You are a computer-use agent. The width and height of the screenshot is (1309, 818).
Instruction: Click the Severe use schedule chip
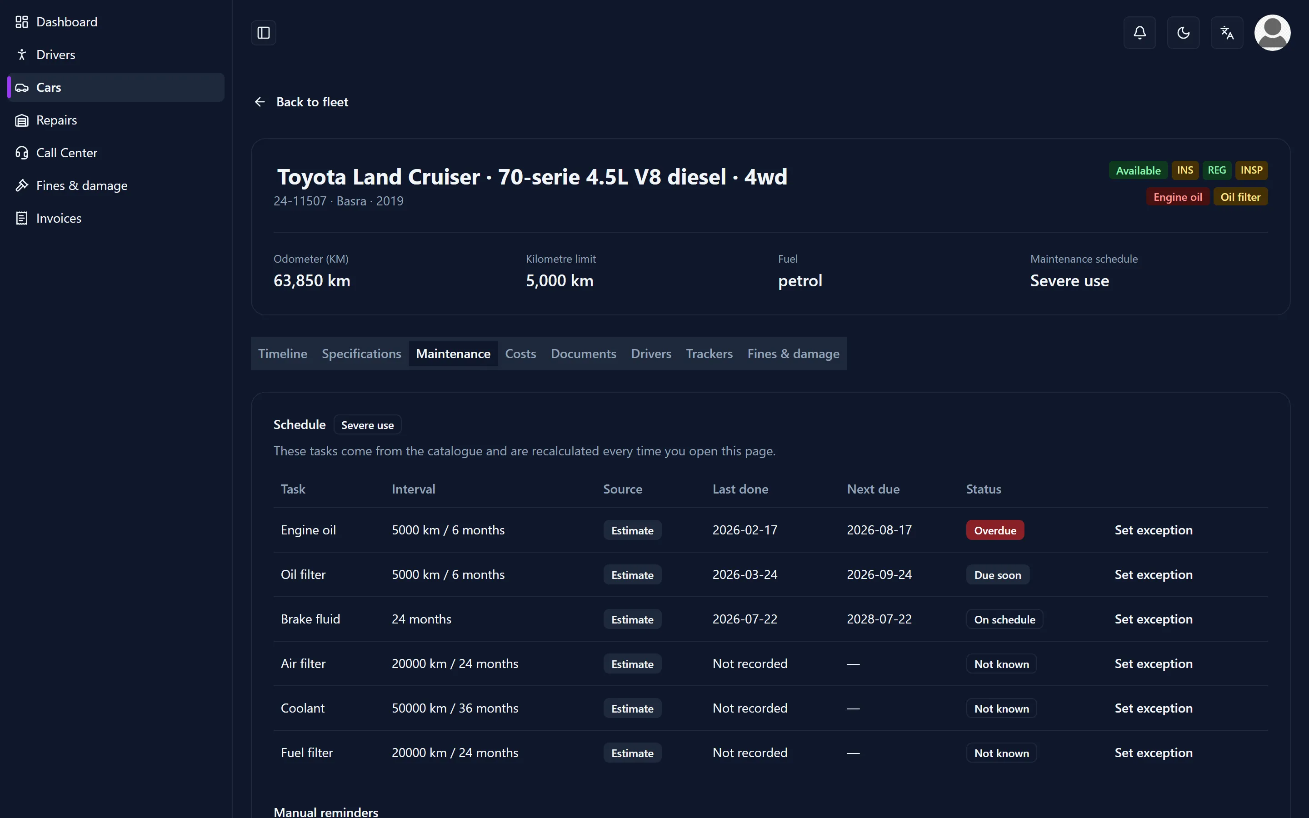click(367, 425)
